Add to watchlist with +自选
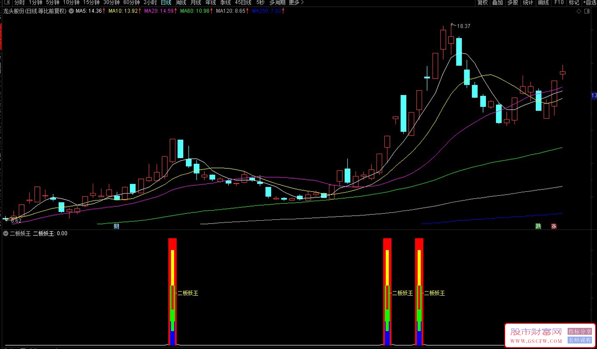 (590, 2)
